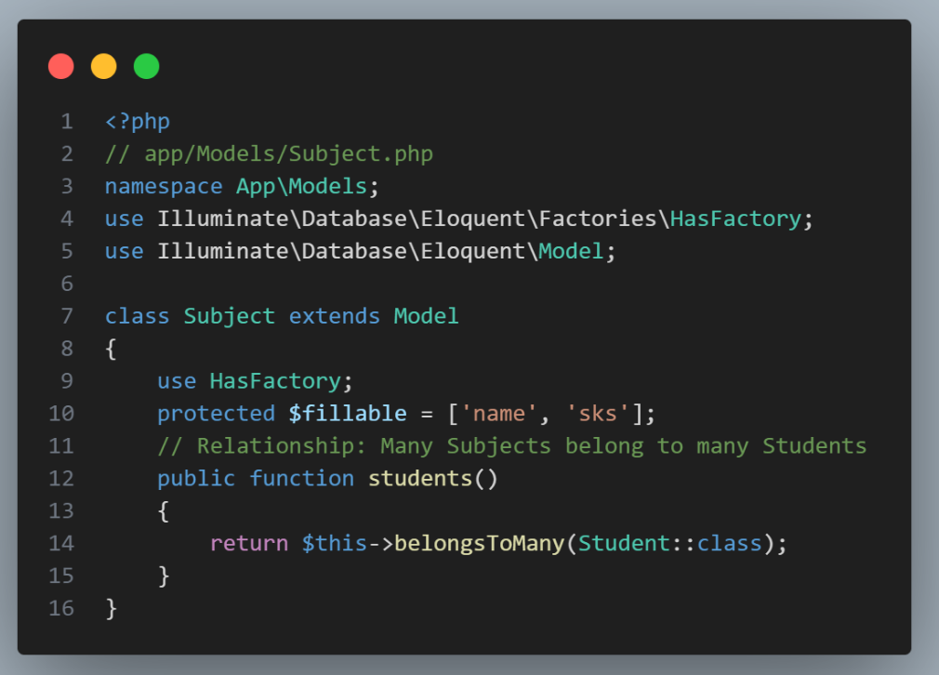This screenshot has width=939, height=675.
Task: Click line number 1
Action: 72,121
